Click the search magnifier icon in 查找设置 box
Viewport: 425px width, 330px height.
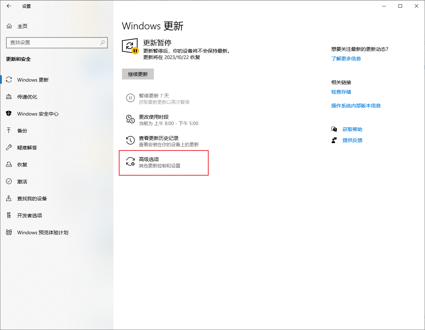pyautogui.click(x=103, y=42)
